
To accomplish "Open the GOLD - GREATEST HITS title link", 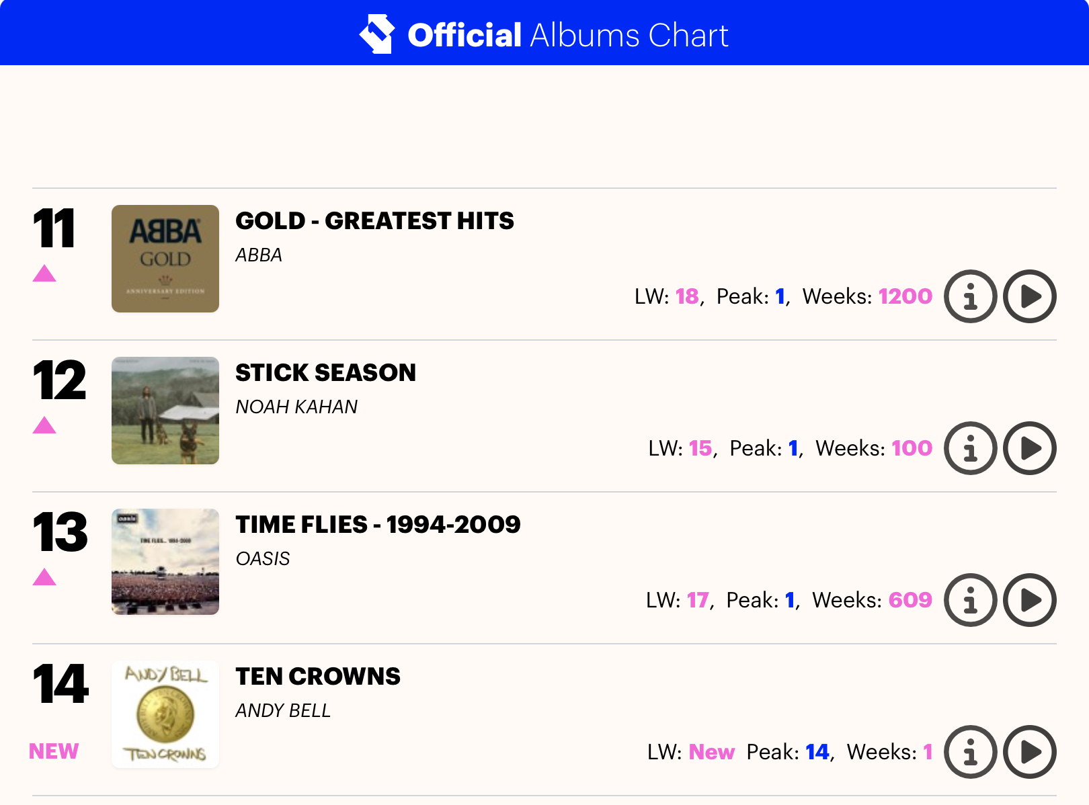I will coord(374,220).
